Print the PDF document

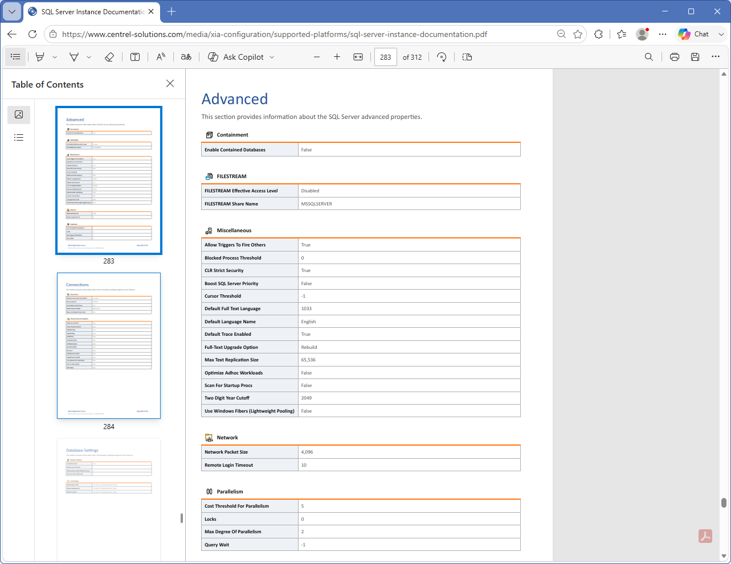[675, 57]
